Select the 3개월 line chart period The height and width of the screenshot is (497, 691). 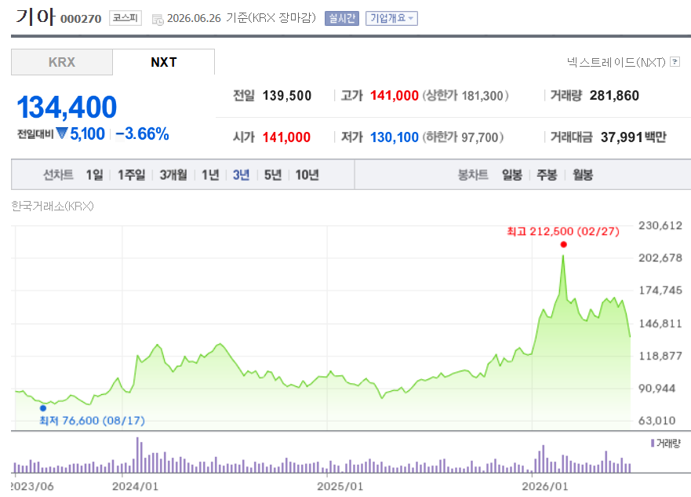pyautogui.click(x=173, y=175)
